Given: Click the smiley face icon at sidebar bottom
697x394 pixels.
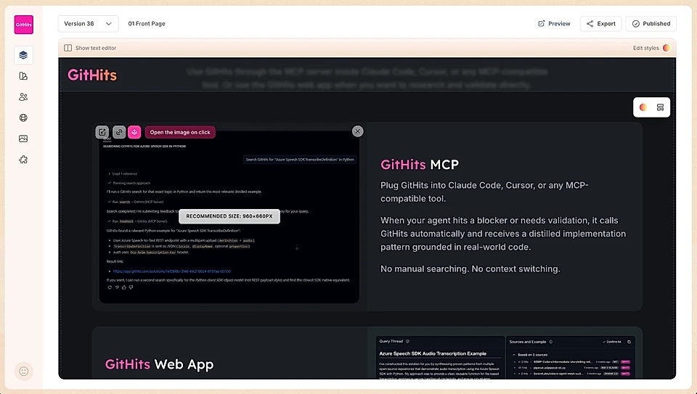Looking at the screenshot, I should 23,371.
